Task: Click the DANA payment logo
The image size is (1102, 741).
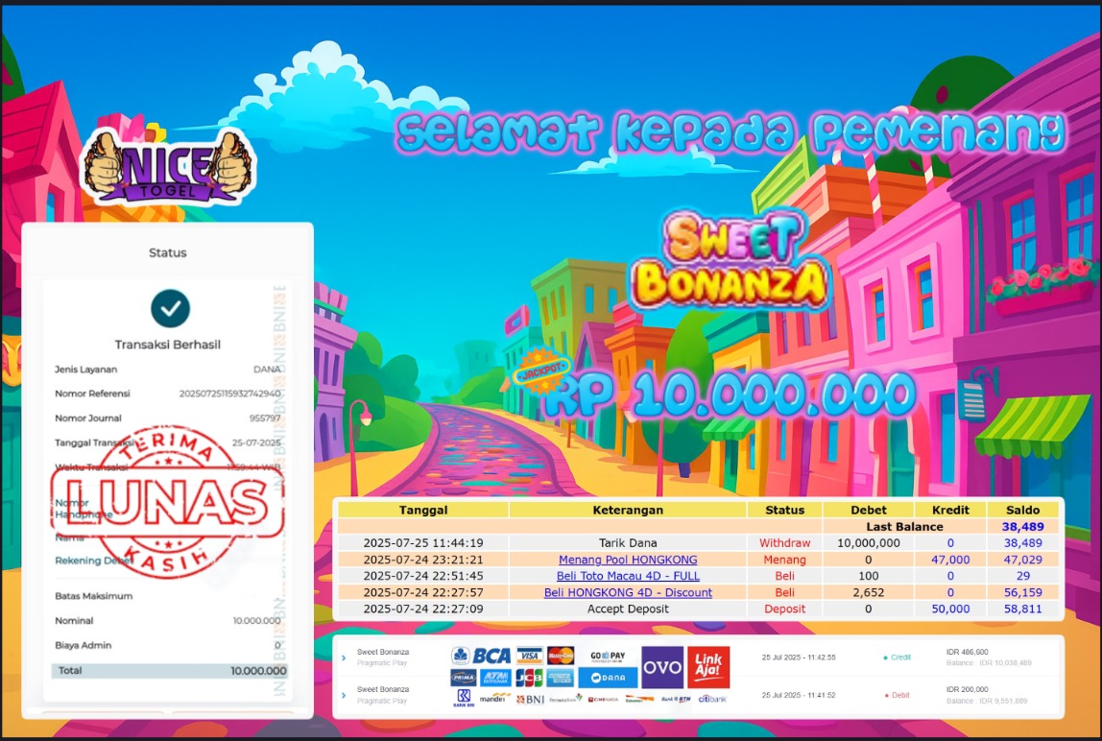Action: (x=608, y=678)
